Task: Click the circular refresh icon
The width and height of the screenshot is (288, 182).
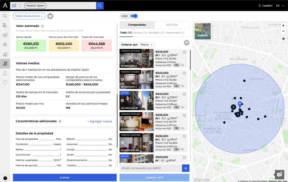Action: click(x=50, y=16)
